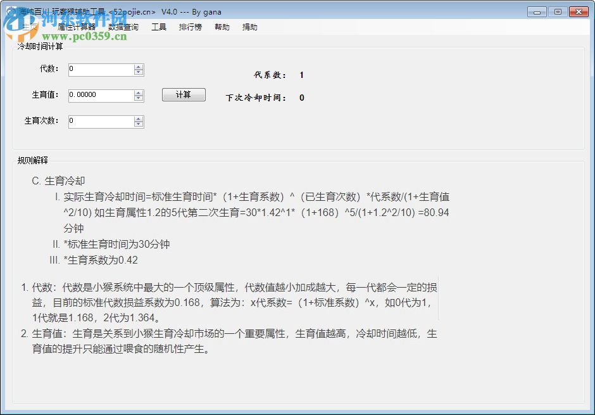
Task: Decrement the 生育值 field with its down arrow
Action: point(139,98)
